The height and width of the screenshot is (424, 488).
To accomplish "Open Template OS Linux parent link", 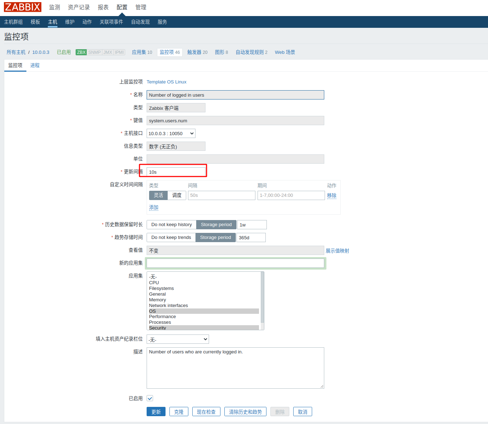I will (x=167, y=82).
